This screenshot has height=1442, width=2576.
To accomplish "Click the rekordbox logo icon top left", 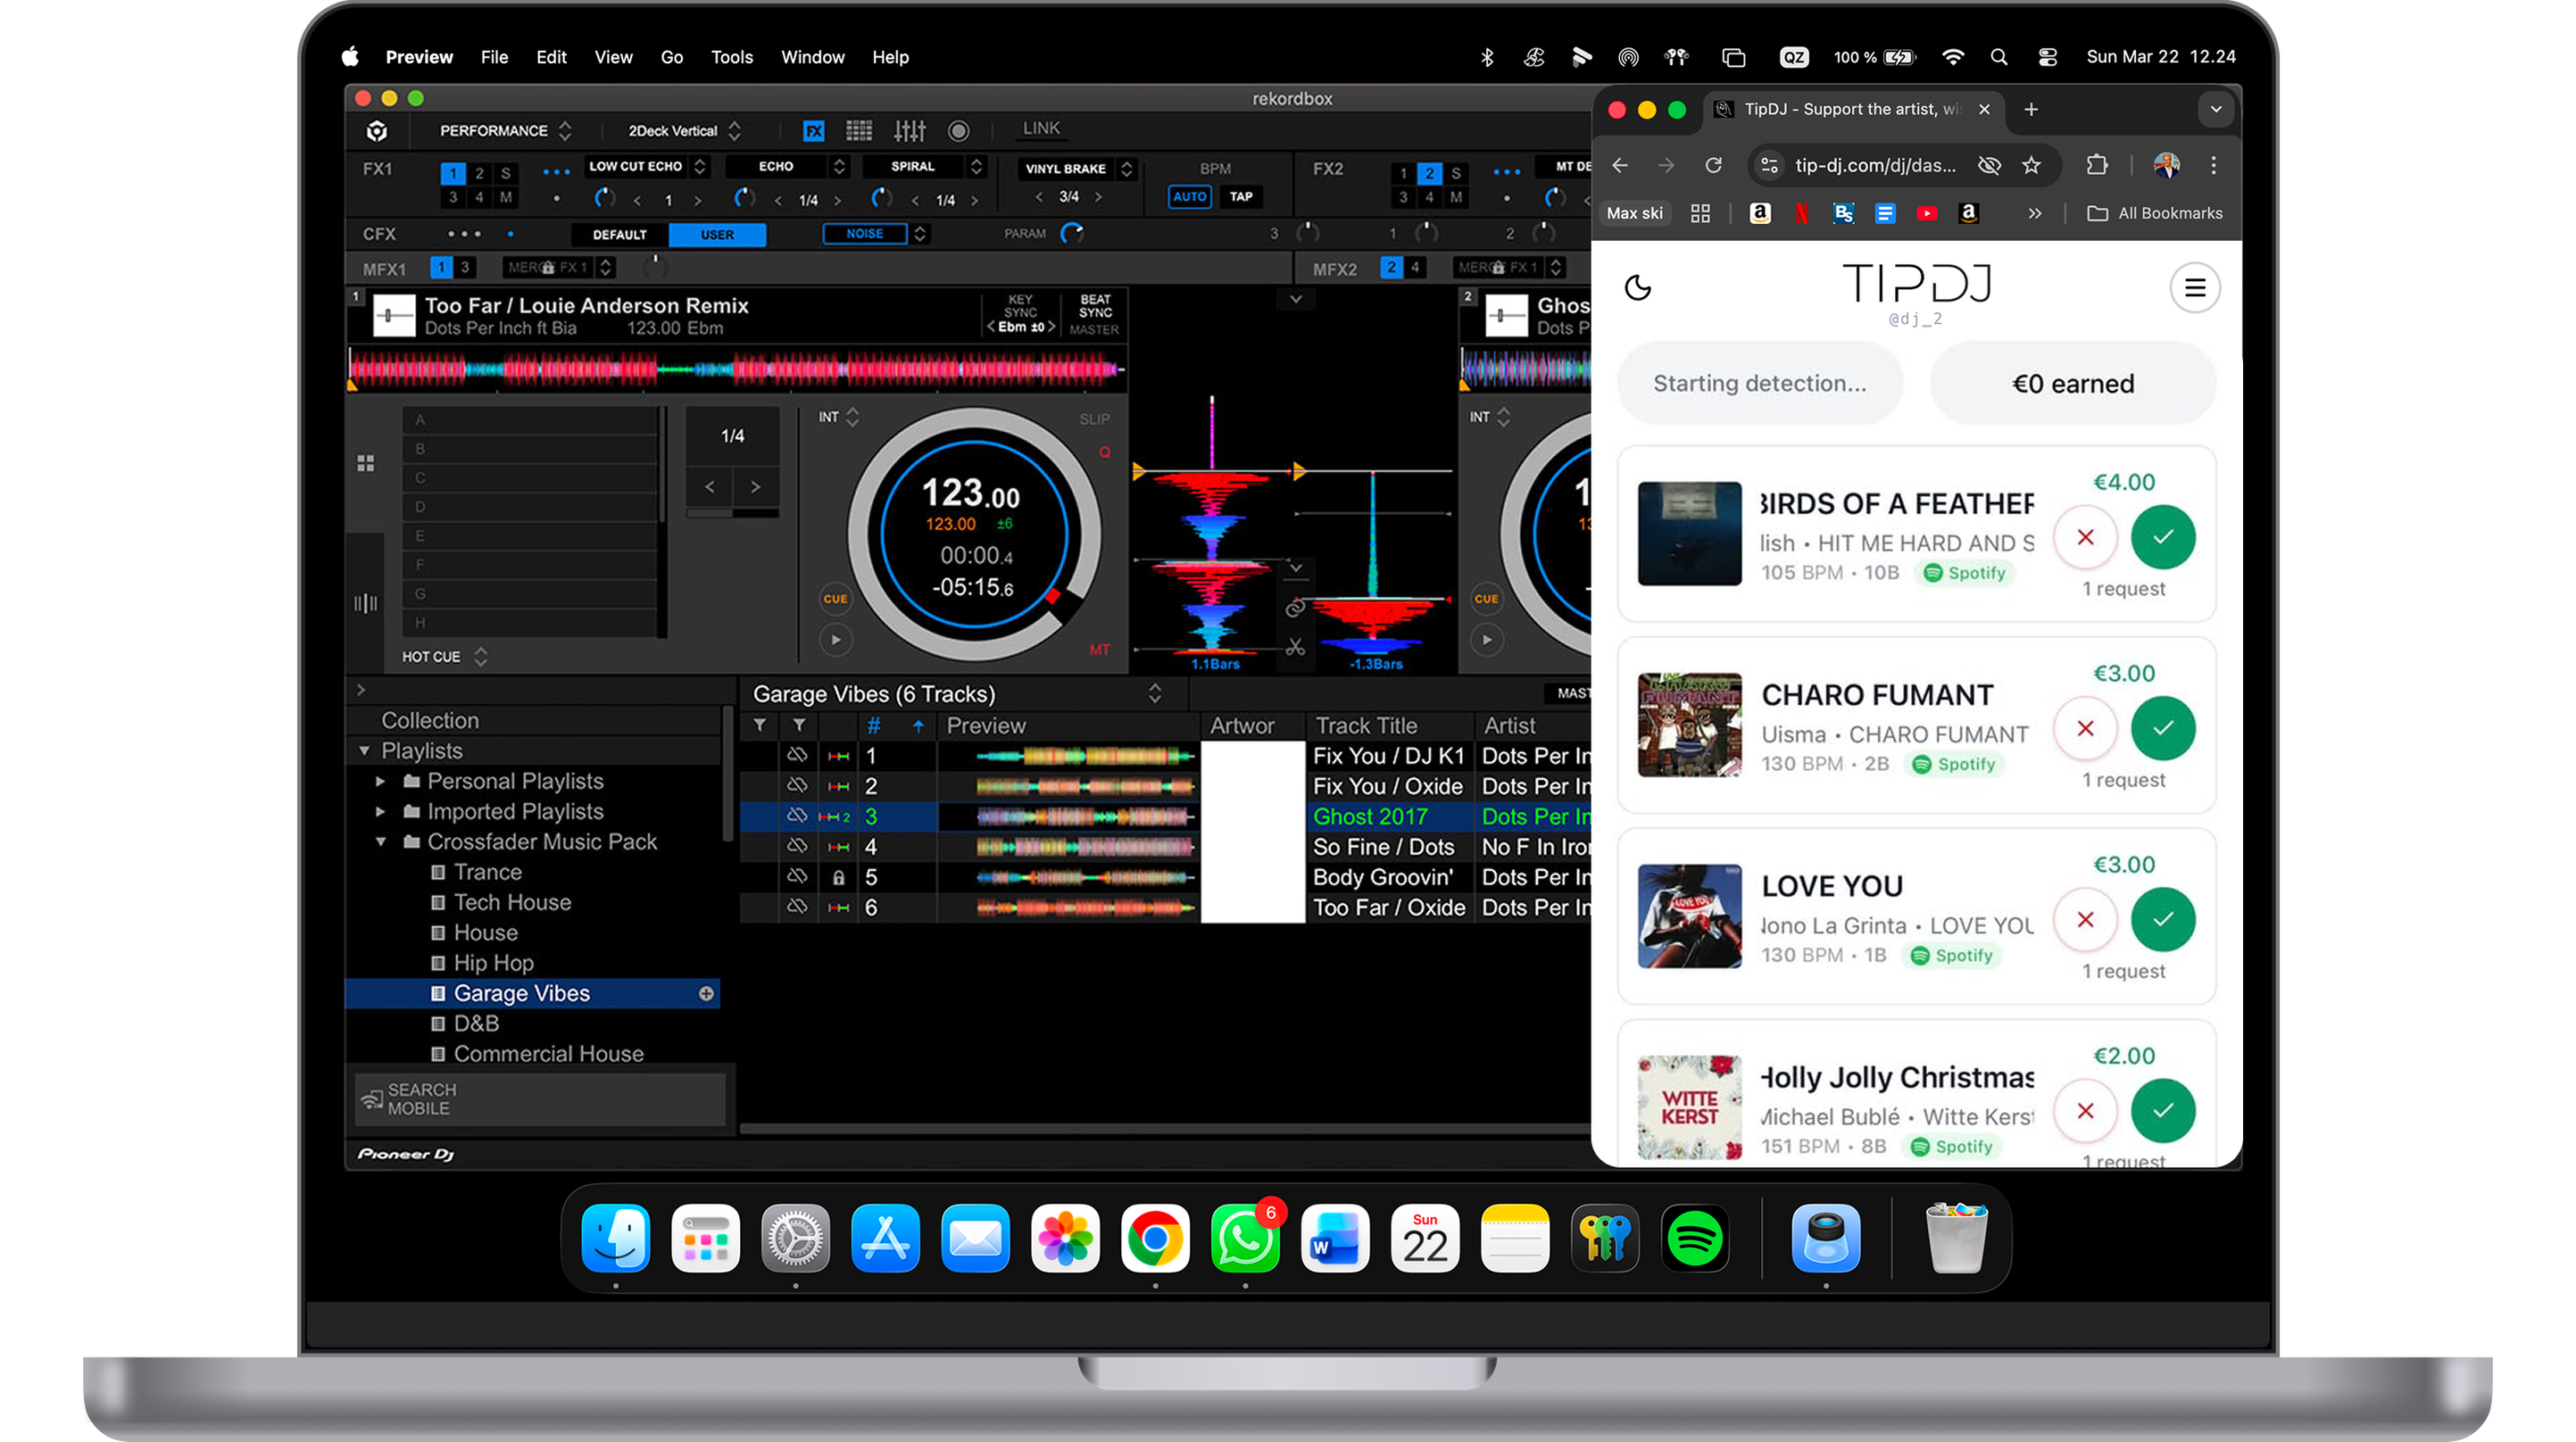I will click(x=375, y=131).
